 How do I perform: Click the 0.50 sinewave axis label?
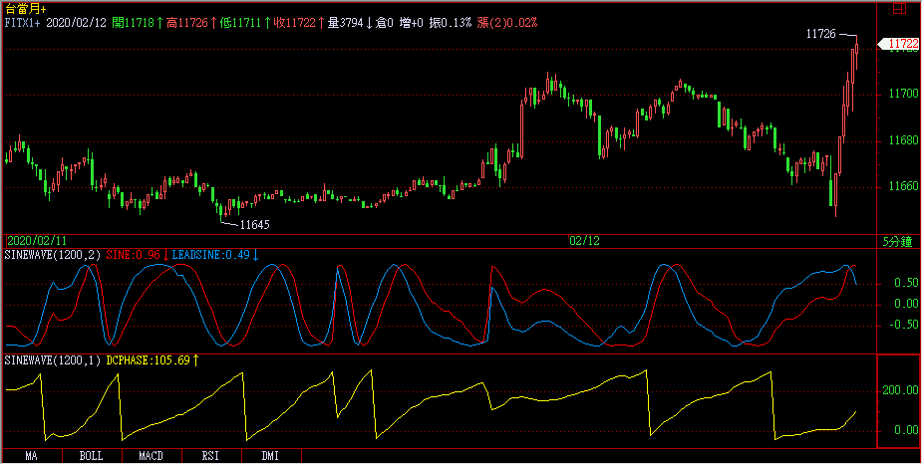pos(906,284)
